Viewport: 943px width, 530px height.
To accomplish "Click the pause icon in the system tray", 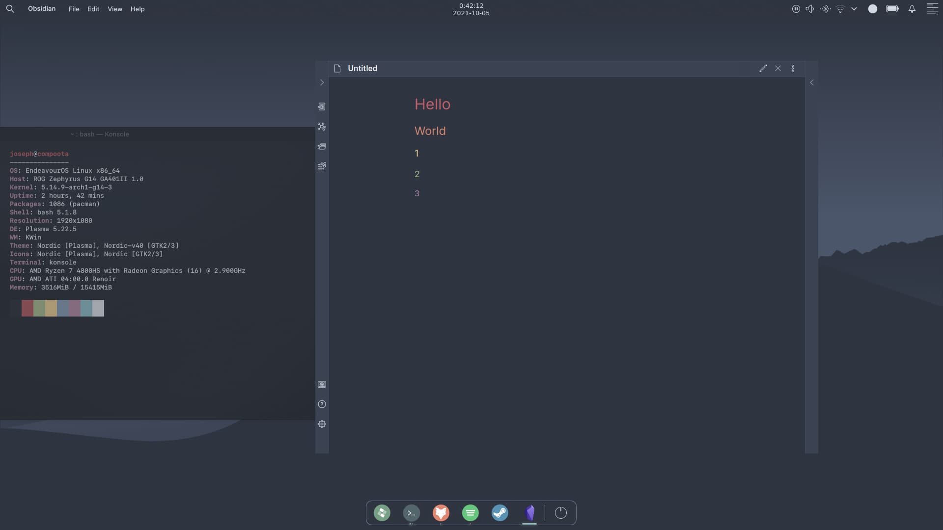I will point(796,9).
